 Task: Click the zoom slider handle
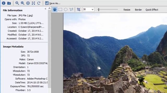99,10
